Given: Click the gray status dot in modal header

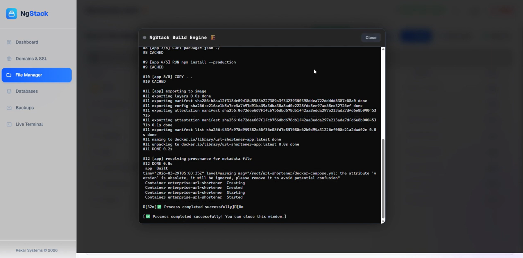Looking at the screenshot, I should (x=145, y=38).
